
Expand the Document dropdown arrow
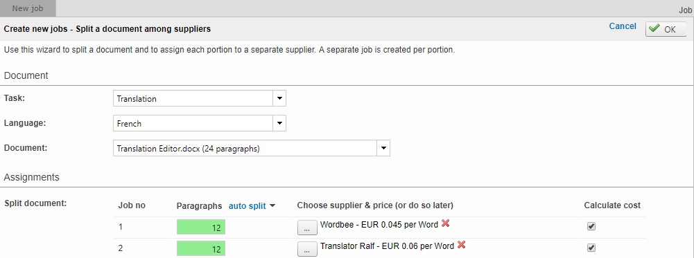pyautogui.click(x=383, y=148)
